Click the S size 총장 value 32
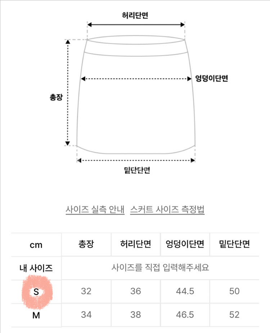This screenshot has width=270, height=333. (x=86, y=291)
